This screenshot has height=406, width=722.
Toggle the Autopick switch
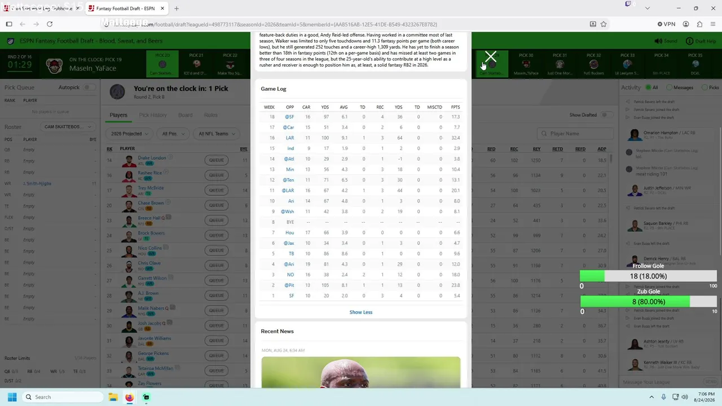(89, 87)
